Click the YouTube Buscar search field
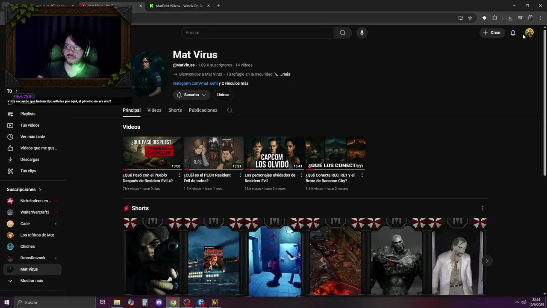The image size is (547, 308). [257, 33]
